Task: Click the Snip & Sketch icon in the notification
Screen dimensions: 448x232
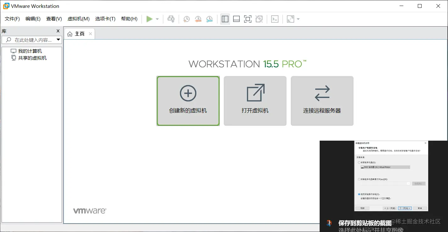Action: click(329, 223)
